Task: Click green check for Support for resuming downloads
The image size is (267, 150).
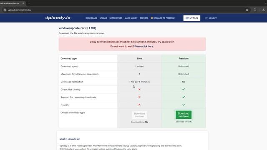Action: coord(184,97)
